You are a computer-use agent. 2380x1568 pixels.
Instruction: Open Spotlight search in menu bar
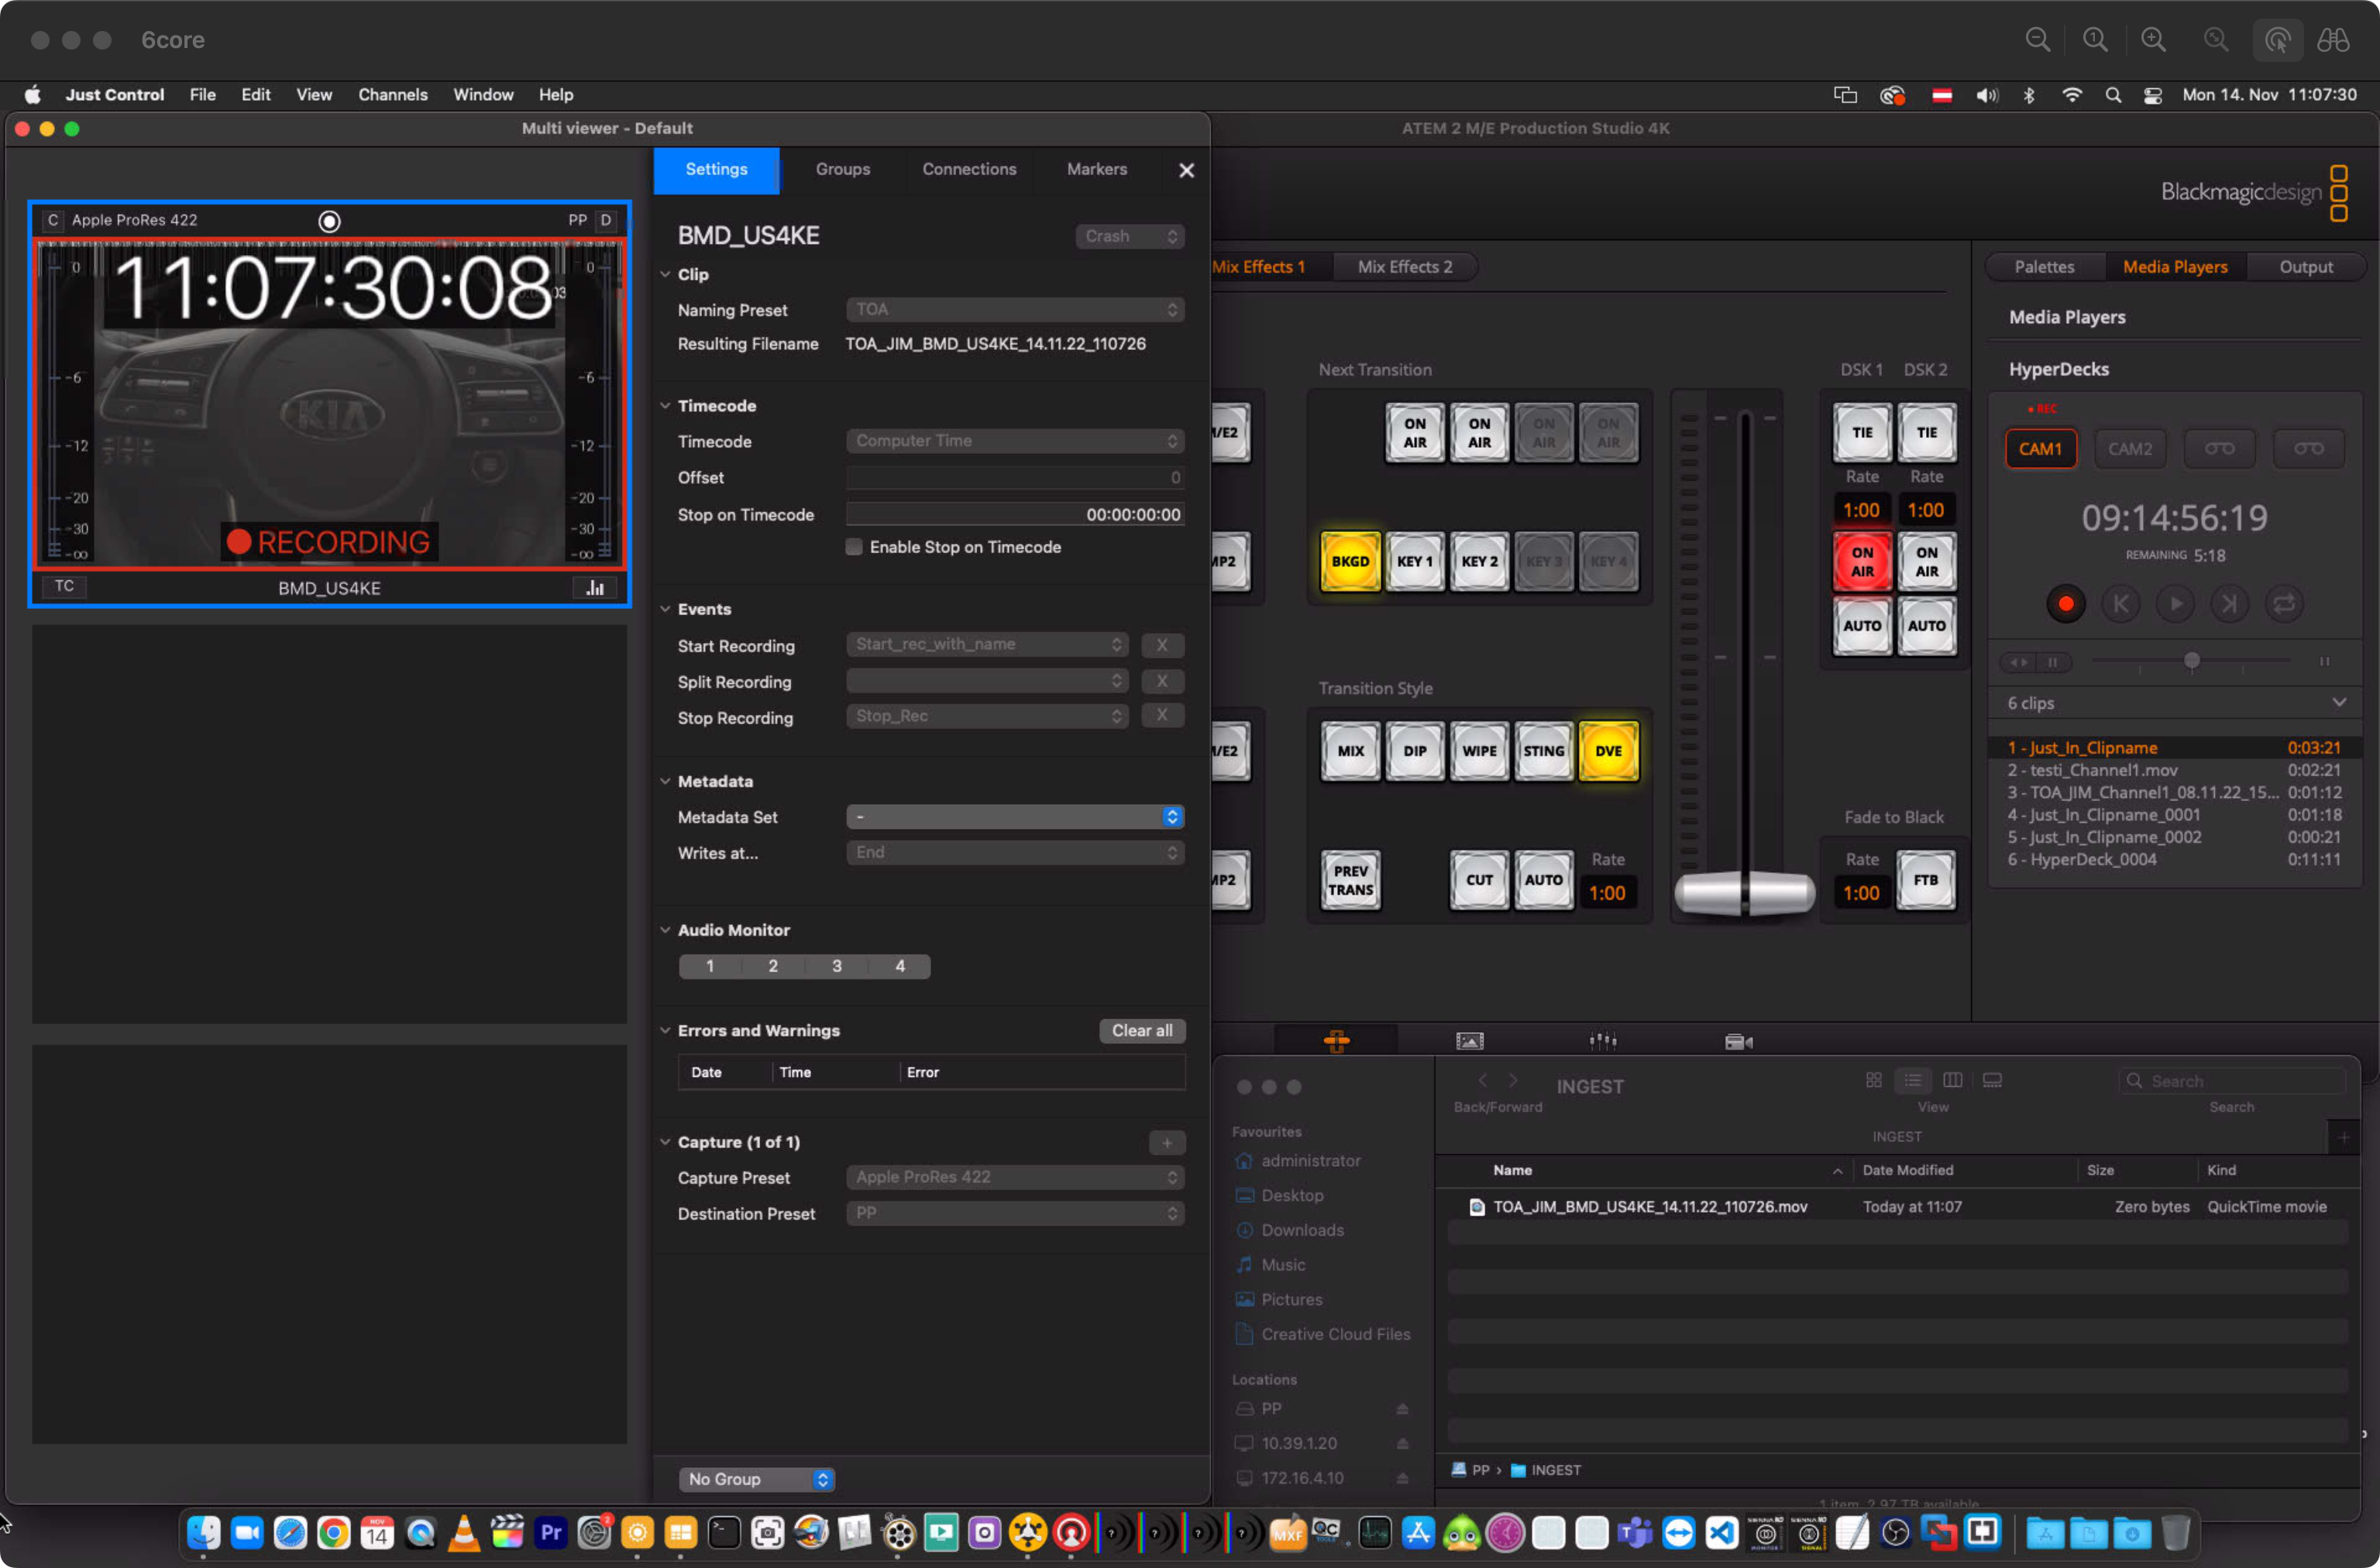tap(2113, 95)
